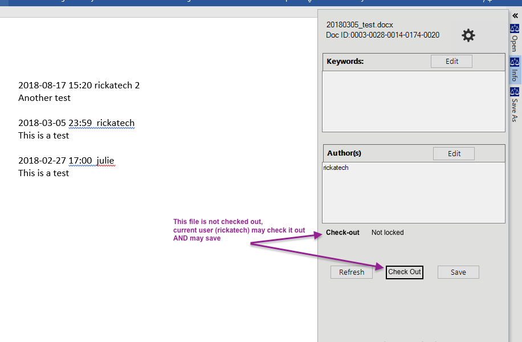Place cursor in 2018-03-05 23:59 rickatech line
Viewport: 522px width, 342px height.
pyautogui.click(x=76, y=123)
